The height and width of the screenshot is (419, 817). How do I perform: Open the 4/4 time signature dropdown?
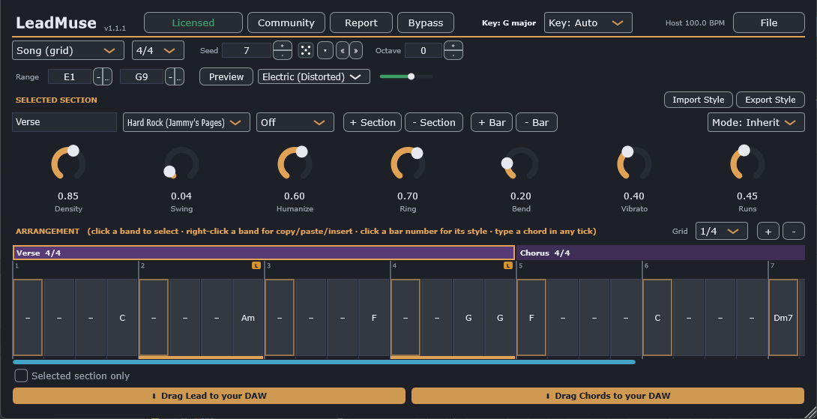point(158,50)
